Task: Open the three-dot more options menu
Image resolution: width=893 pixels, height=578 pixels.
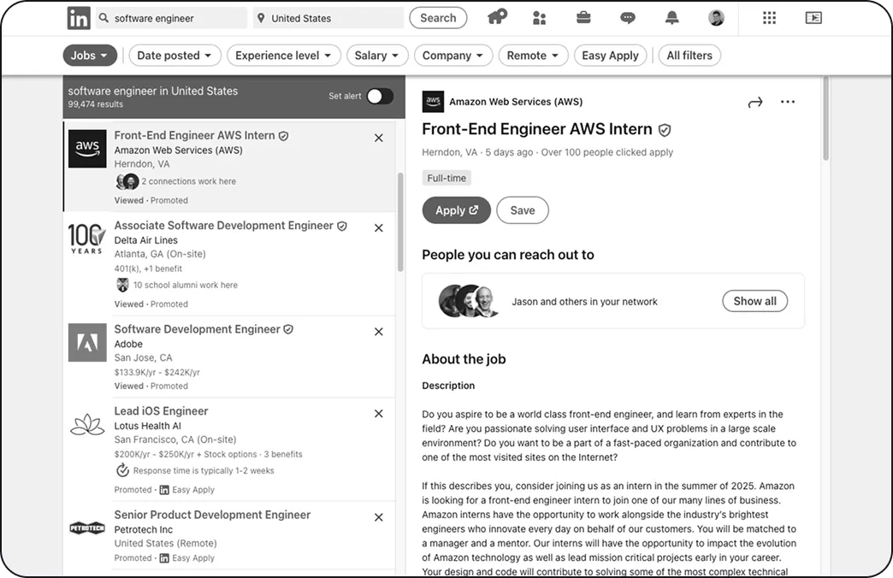Action: (x=788, y=102)
